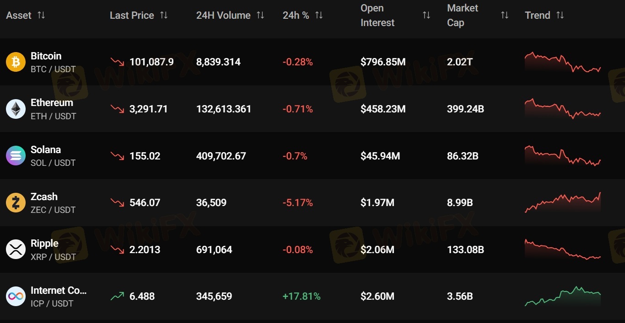Sort by 24H Volume using its arrows
625x323 pixels.
(x=260, y=15)
